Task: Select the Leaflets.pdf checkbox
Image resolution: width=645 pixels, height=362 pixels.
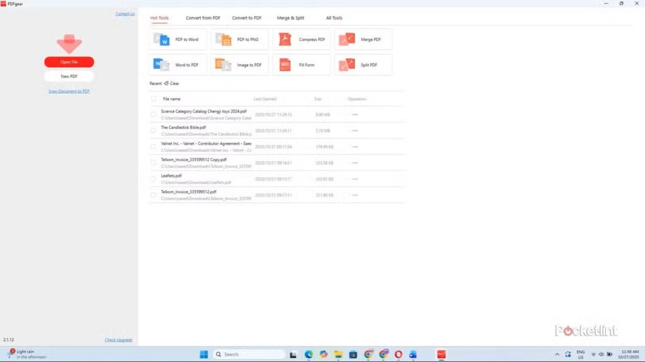Action: (153, 179)
